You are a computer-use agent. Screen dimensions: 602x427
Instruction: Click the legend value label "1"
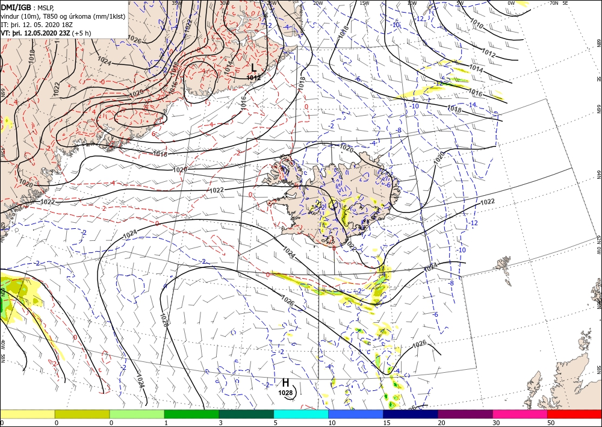(x=166, y=423)
